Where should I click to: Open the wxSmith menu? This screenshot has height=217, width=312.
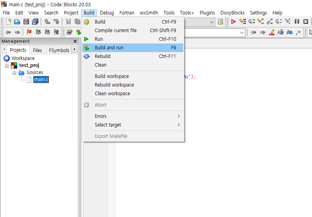(x=149, y=13)
